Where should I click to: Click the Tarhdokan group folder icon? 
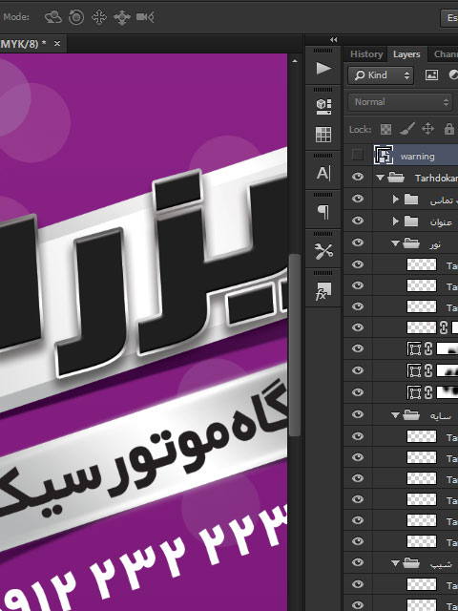396,178
